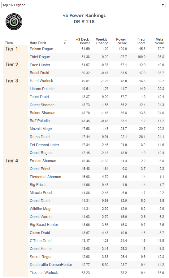Click the dropdown arrow beside Top 1K Legend
Viewport: 169px width, 278px height.
click(x=162, y=5)
